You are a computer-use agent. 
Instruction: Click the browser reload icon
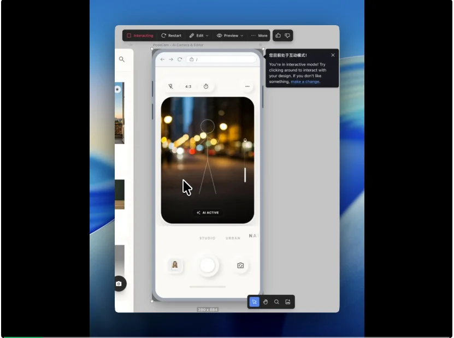click(x=180, y=59)
